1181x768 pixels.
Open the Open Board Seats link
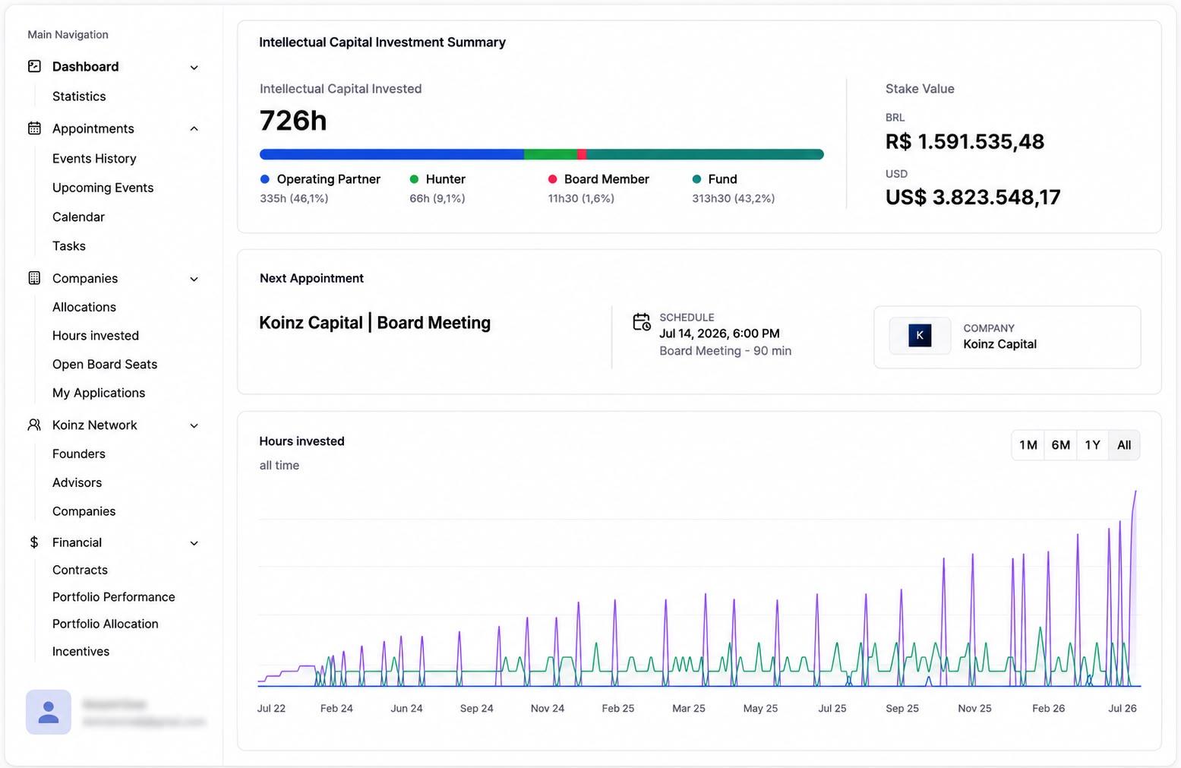[x=105, y=365]
